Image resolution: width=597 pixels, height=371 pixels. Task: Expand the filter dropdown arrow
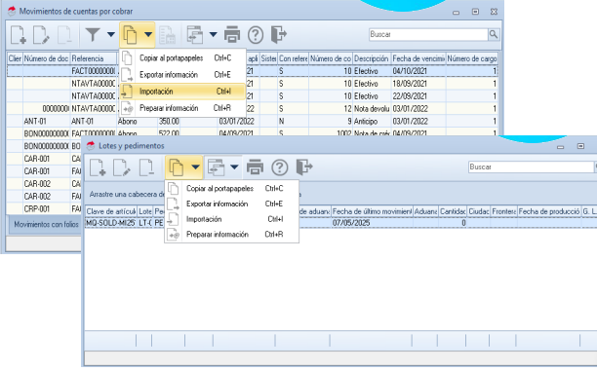(x=111, y=35)
